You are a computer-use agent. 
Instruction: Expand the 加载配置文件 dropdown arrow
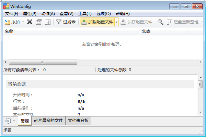coord(116,22)
